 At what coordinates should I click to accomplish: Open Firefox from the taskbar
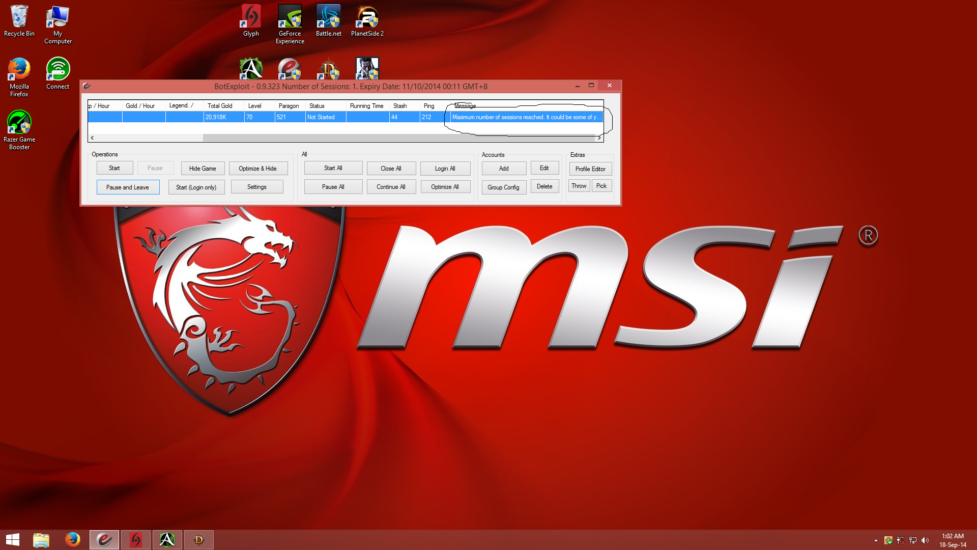pyautogui.click(x=73, y=540)
